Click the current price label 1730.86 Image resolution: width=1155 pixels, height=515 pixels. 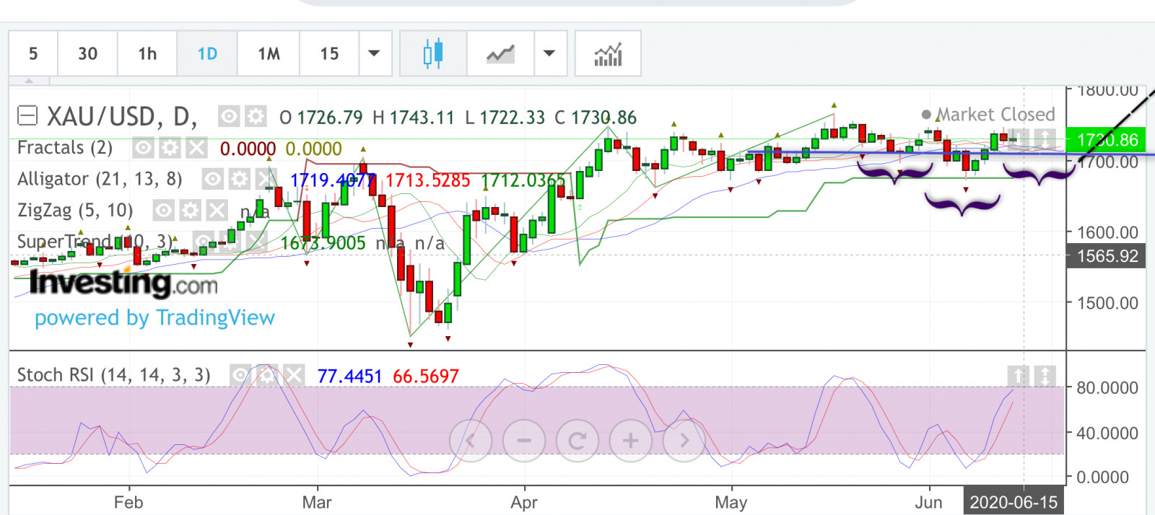coord(1106,140)
